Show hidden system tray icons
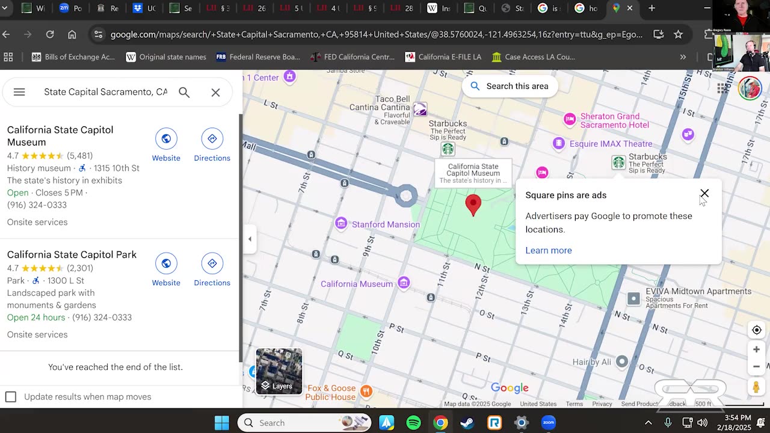Screen dimensions: 770x433 tap(648, 423)
